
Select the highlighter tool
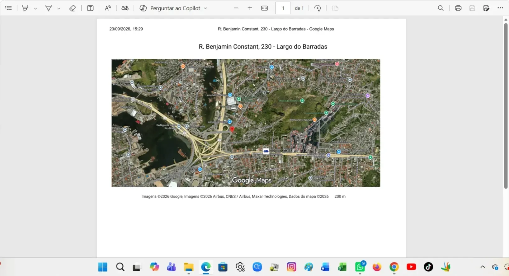pyautogui.click(x=25, y=8)
